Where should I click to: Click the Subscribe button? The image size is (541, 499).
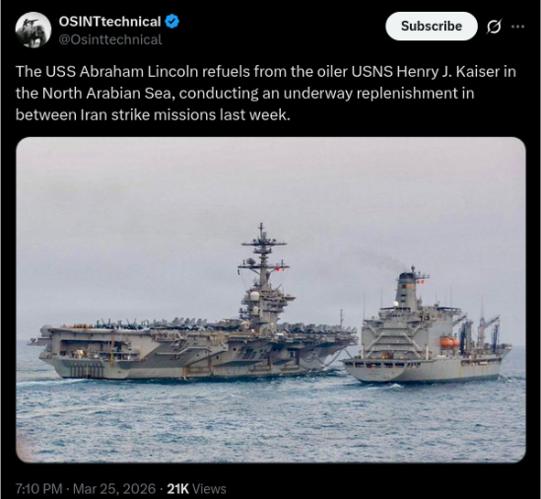pos(432,27)
